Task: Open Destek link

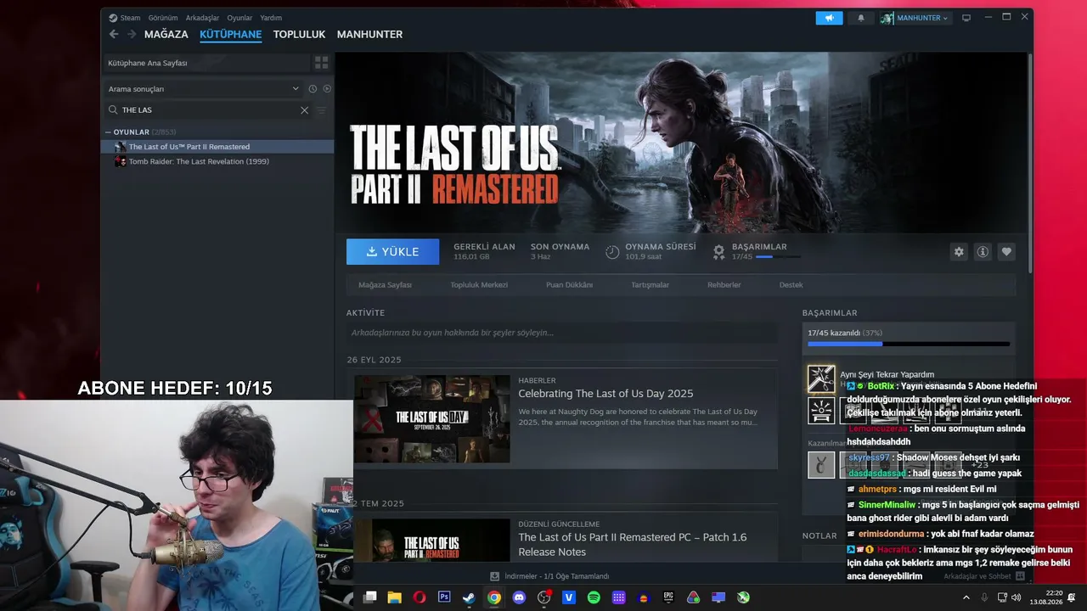Action: click(x=791, y=285)
